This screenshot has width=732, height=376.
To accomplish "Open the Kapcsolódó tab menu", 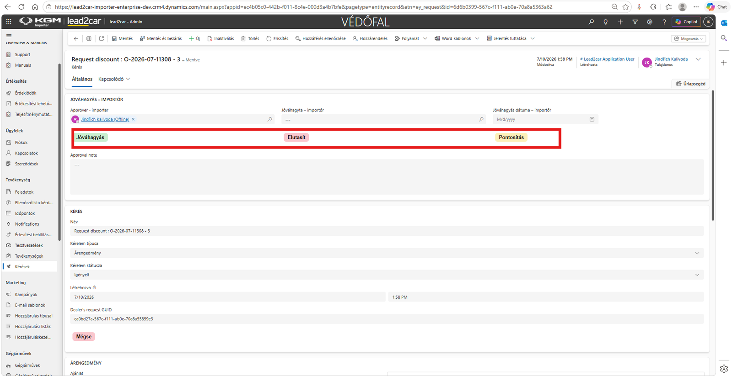I will [114, 79].
